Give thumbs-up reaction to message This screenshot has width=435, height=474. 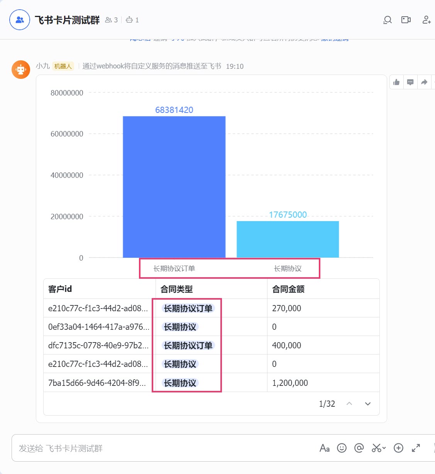click(396, 82)
